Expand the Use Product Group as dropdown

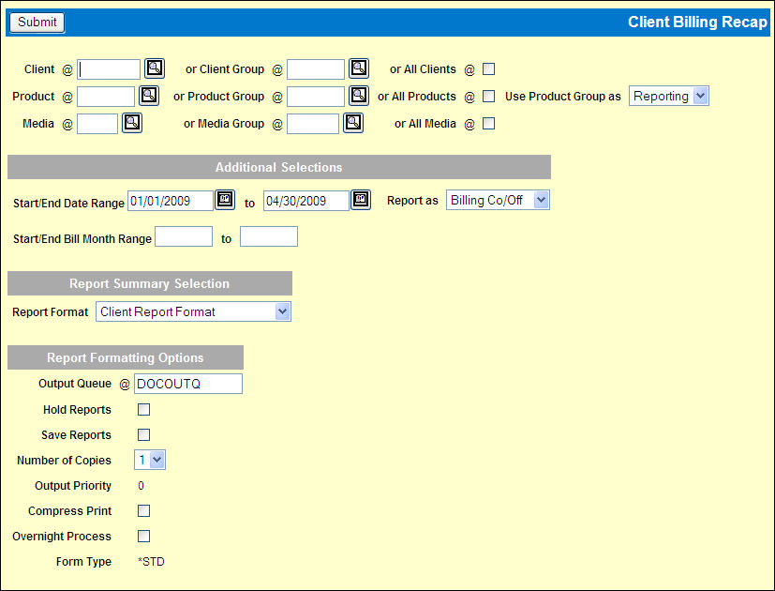[669, 96]
